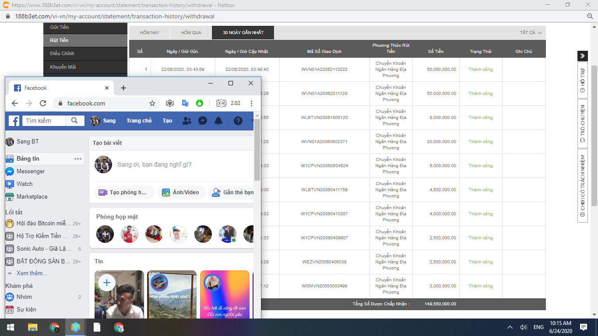Click the volume speaker tray icon
The height and width of the screenshot is (336, 598).
(x=523, y=327)
